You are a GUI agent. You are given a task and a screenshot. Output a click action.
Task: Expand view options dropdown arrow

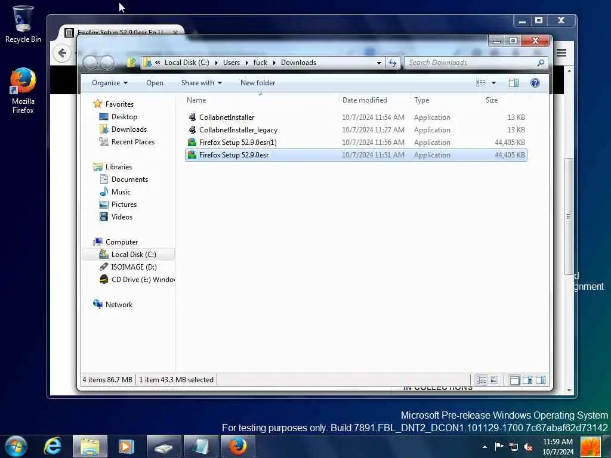(493, 83)
